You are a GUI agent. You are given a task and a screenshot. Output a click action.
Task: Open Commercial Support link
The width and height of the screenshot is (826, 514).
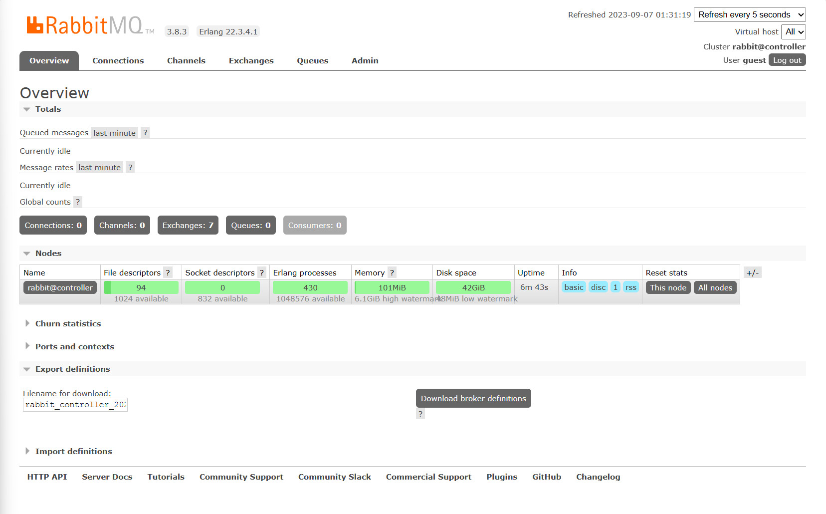point(429,477)
